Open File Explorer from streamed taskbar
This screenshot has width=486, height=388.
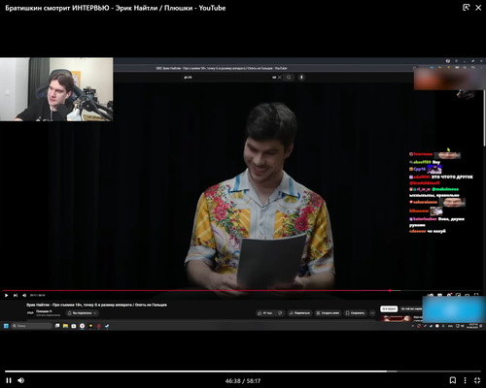click(65, 326)
